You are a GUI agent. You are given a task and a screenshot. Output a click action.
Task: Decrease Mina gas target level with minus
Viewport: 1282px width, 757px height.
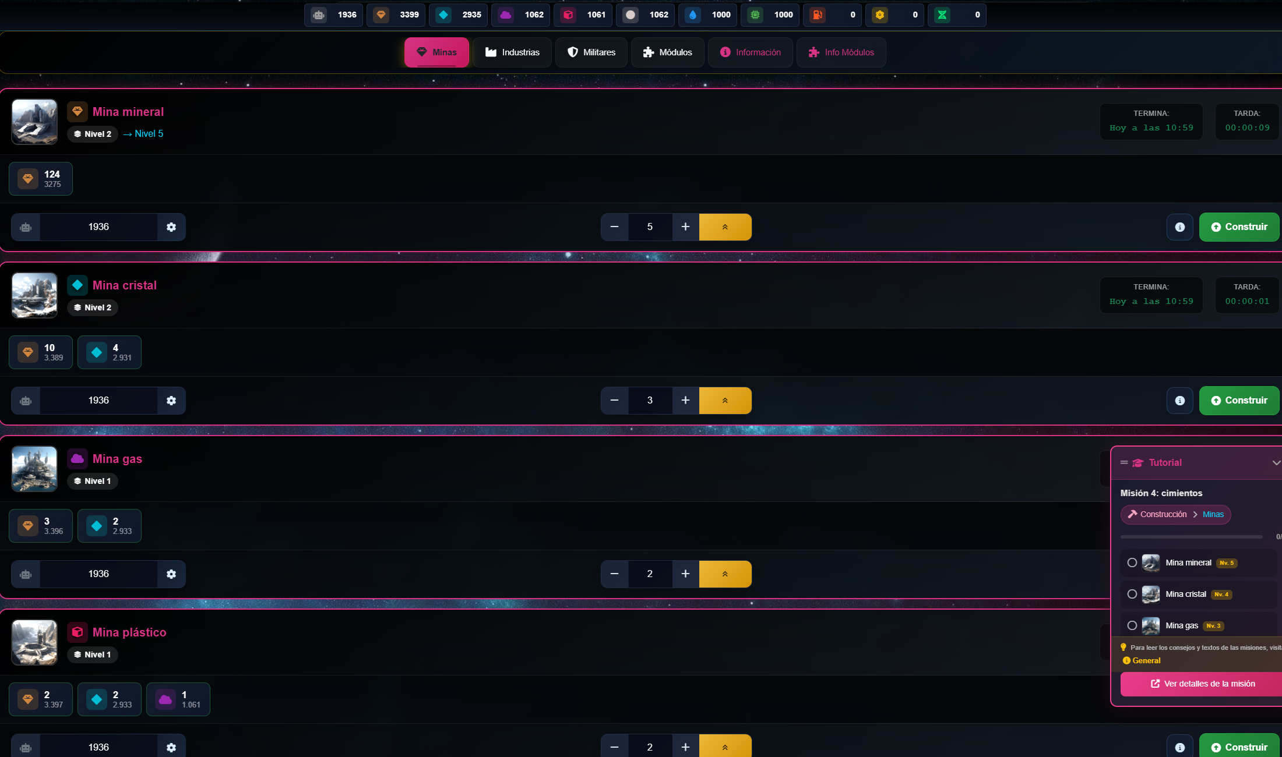coord(615,574)
